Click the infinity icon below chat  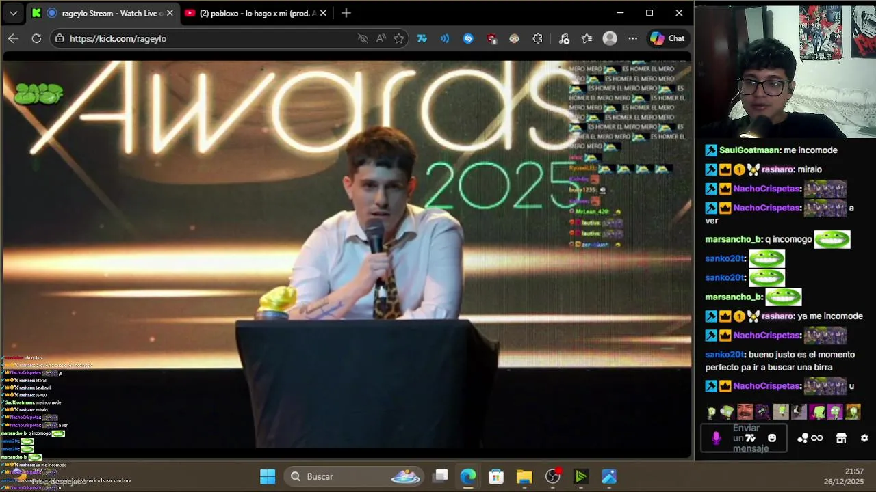point(817,438)
